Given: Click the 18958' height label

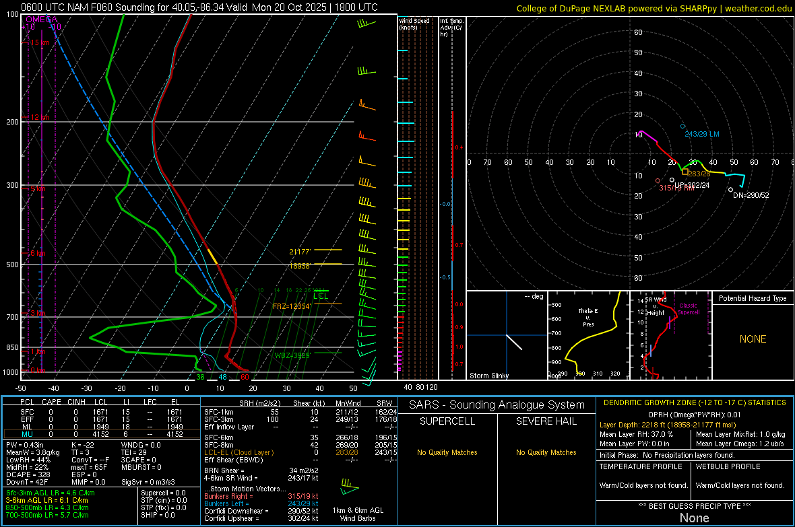Looking at the screenshot, I should 300,266.
